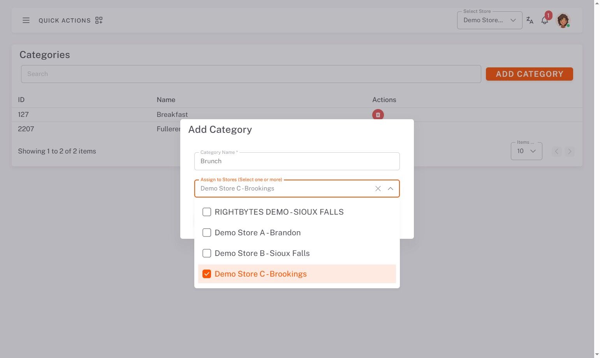Click the Quick Actions menu label
This screenshot has height=358, width=600.
65,20
